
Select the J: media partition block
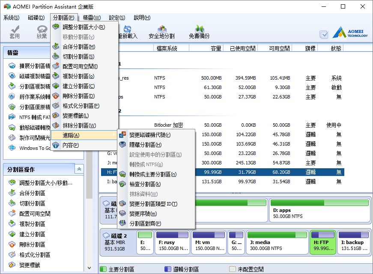277,242
